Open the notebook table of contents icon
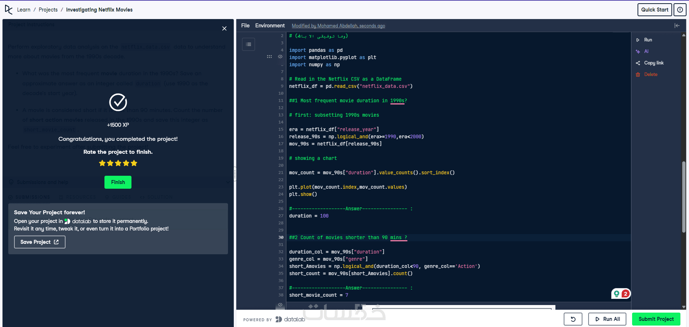Viewport: 689px width, 327px height. (x=249, y=44)
